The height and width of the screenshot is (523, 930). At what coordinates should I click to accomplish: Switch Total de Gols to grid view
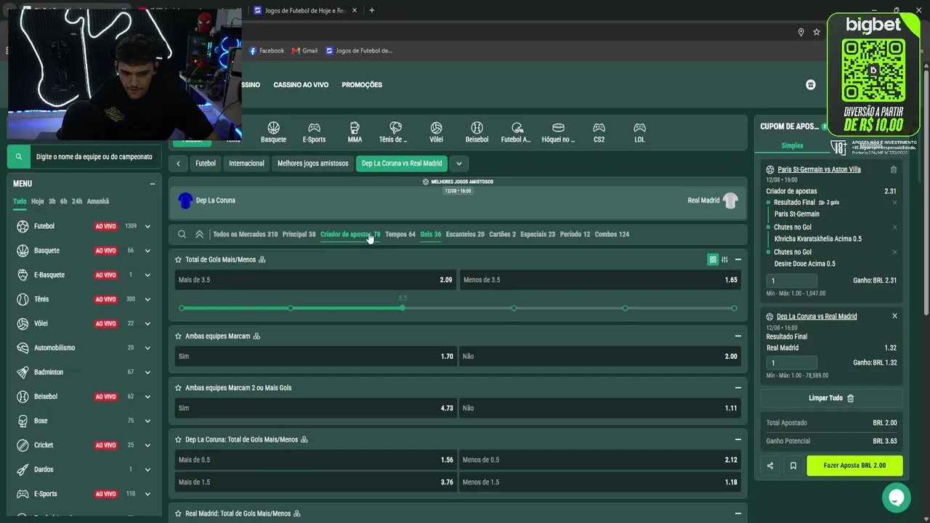(713, 259)
